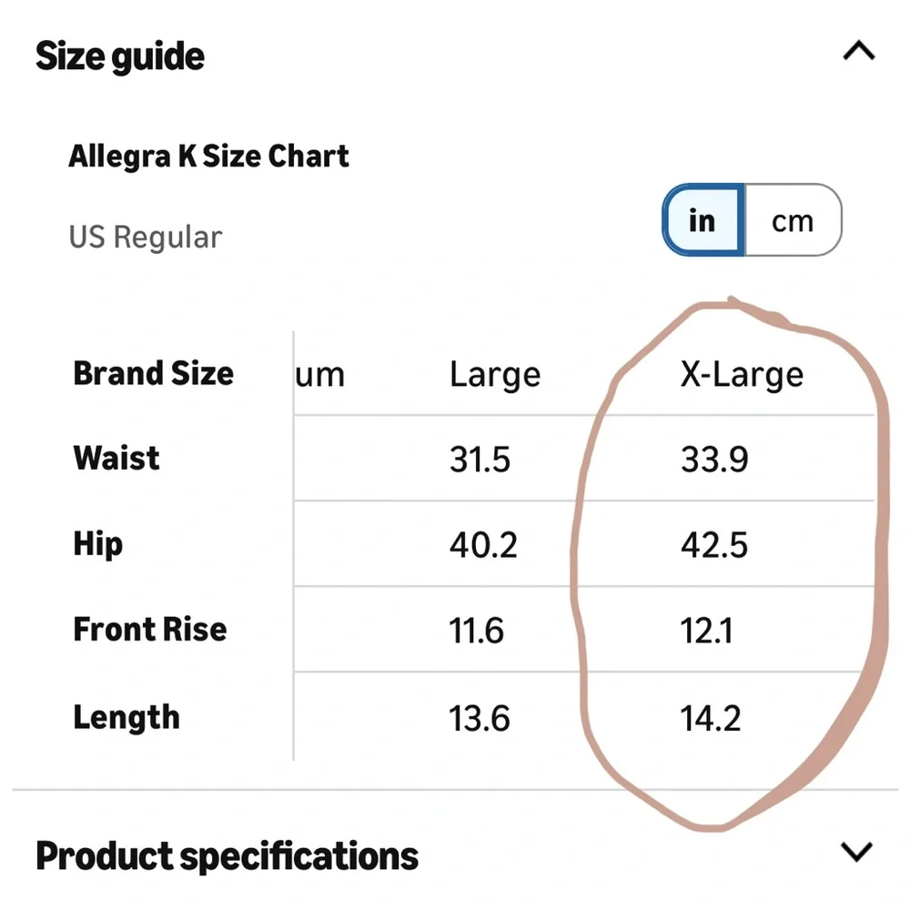This screenshot has width=910, height=910.
Task: Select the 'in' unit toggle
Action: 703,220
